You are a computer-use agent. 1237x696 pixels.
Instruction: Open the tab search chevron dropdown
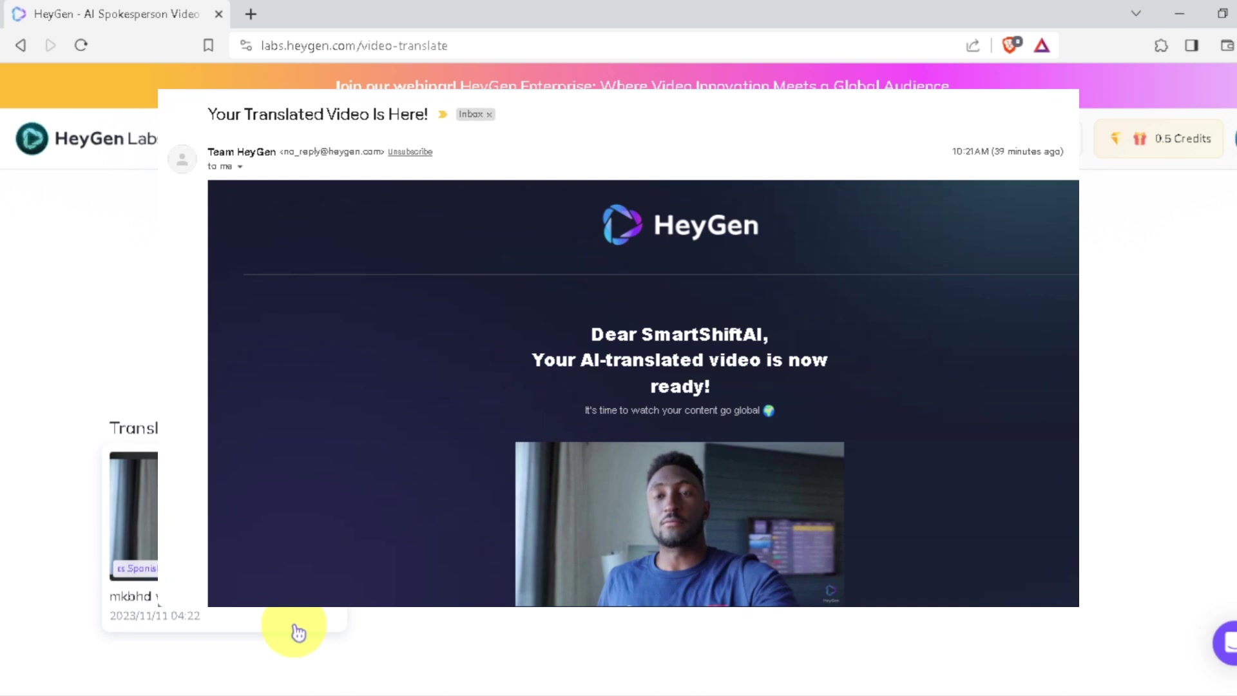coord(1136,14)
